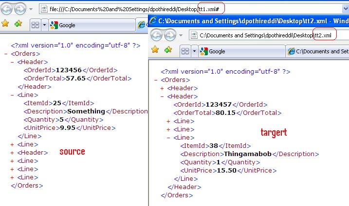Viewport: 349px width, 206px height.
Task: Open recent pages dropdown in tt1.xml window
Action: pos(31,9)
